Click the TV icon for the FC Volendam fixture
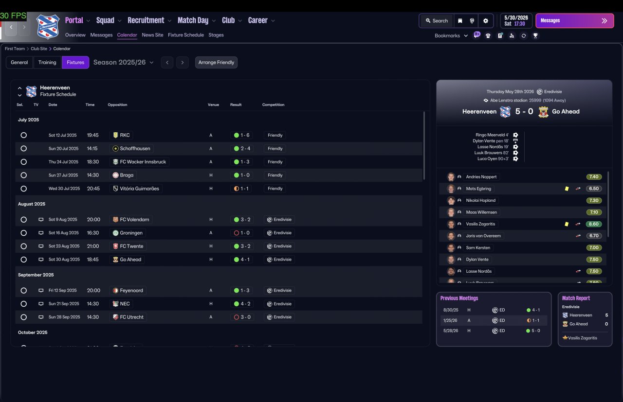The width and height of the screenshot is (623, 402). point(41,220)
